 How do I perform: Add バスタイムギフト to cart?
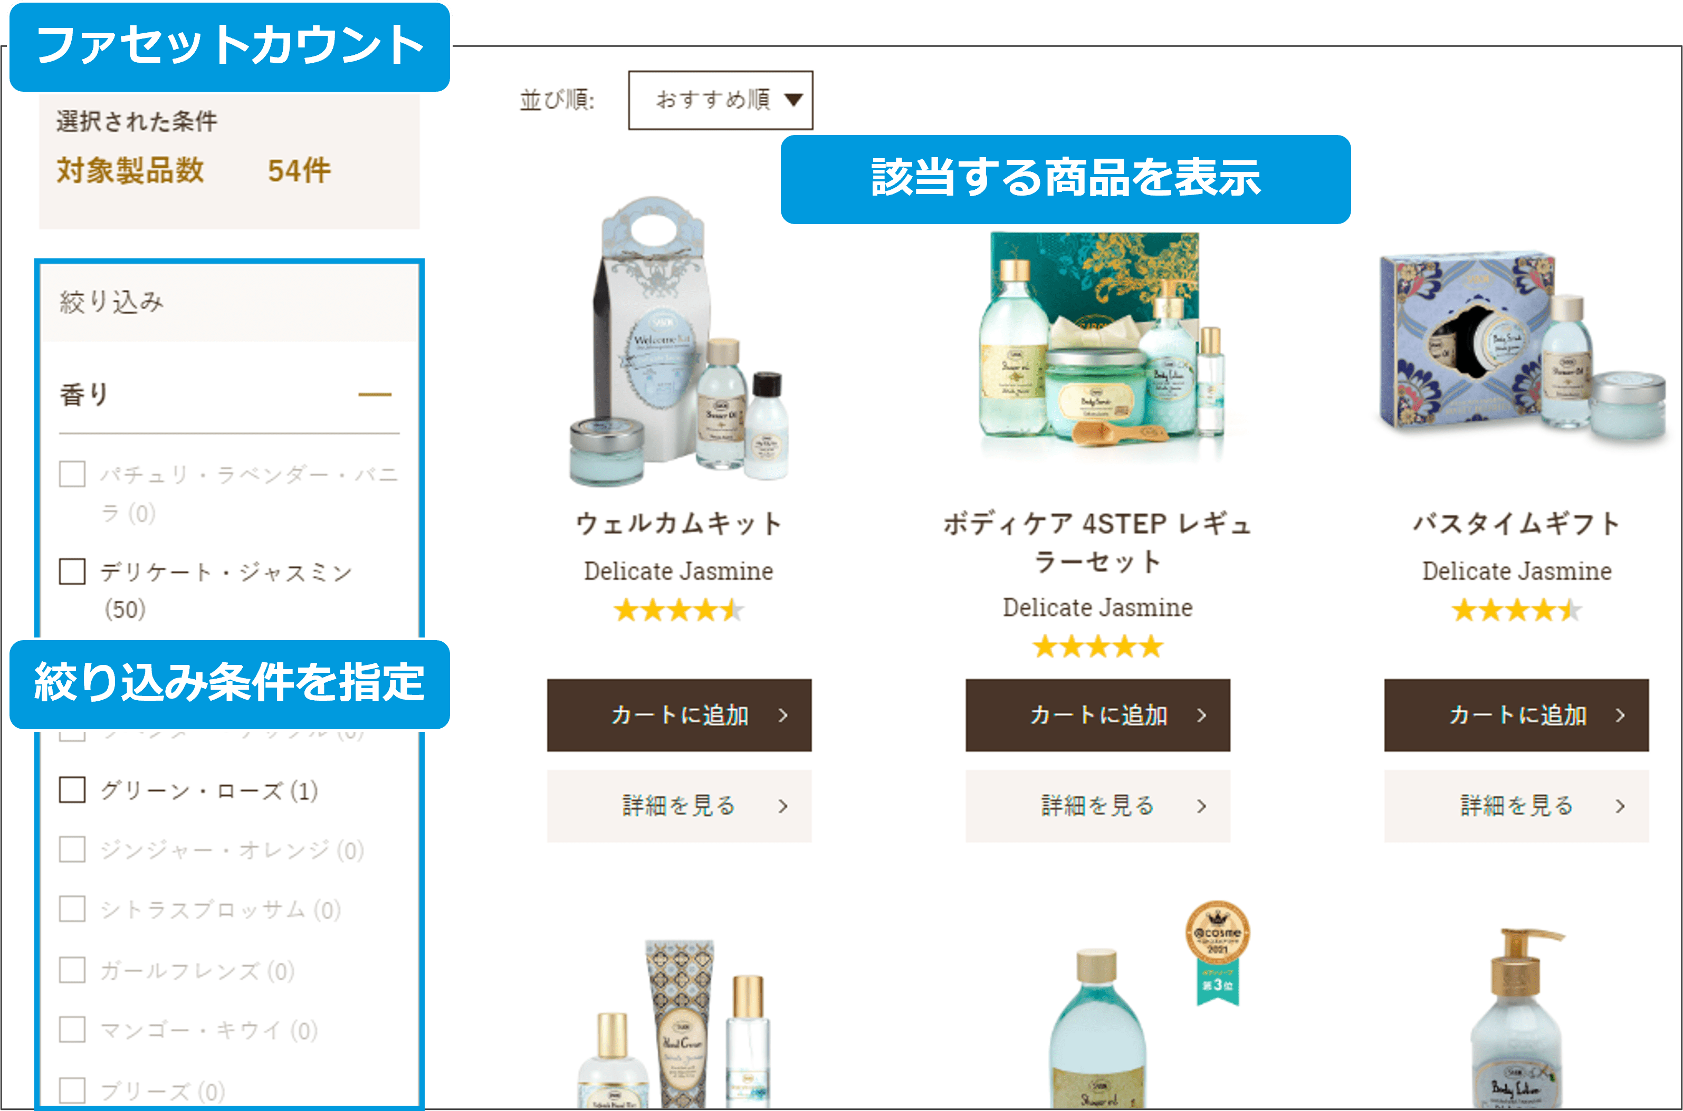pos(1516,715)
